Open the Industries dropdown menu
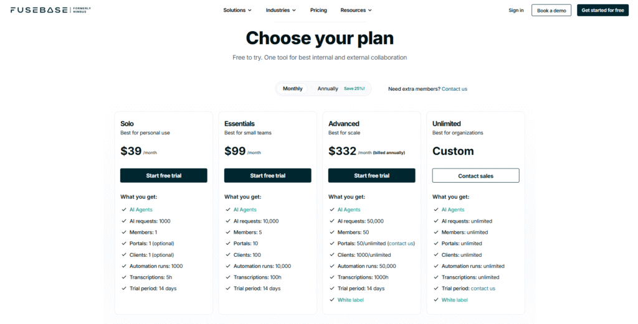This screenshot has height=324, width=638. click(x=280, y=10)
